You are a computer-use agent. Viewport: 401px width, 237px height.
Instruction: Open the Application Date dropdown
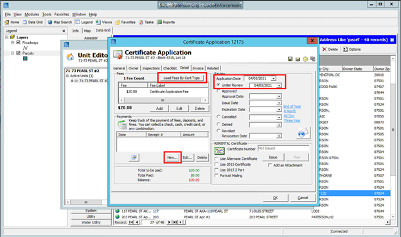[273, 79]
